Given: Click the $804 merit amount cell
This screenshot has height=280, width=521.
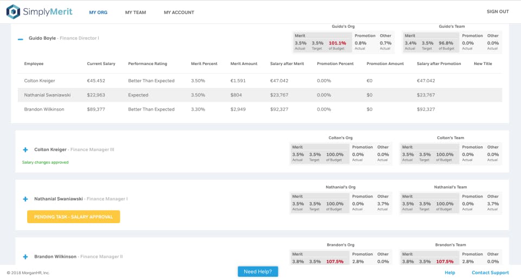Looking at the screenshot, I should click(236, 95).
